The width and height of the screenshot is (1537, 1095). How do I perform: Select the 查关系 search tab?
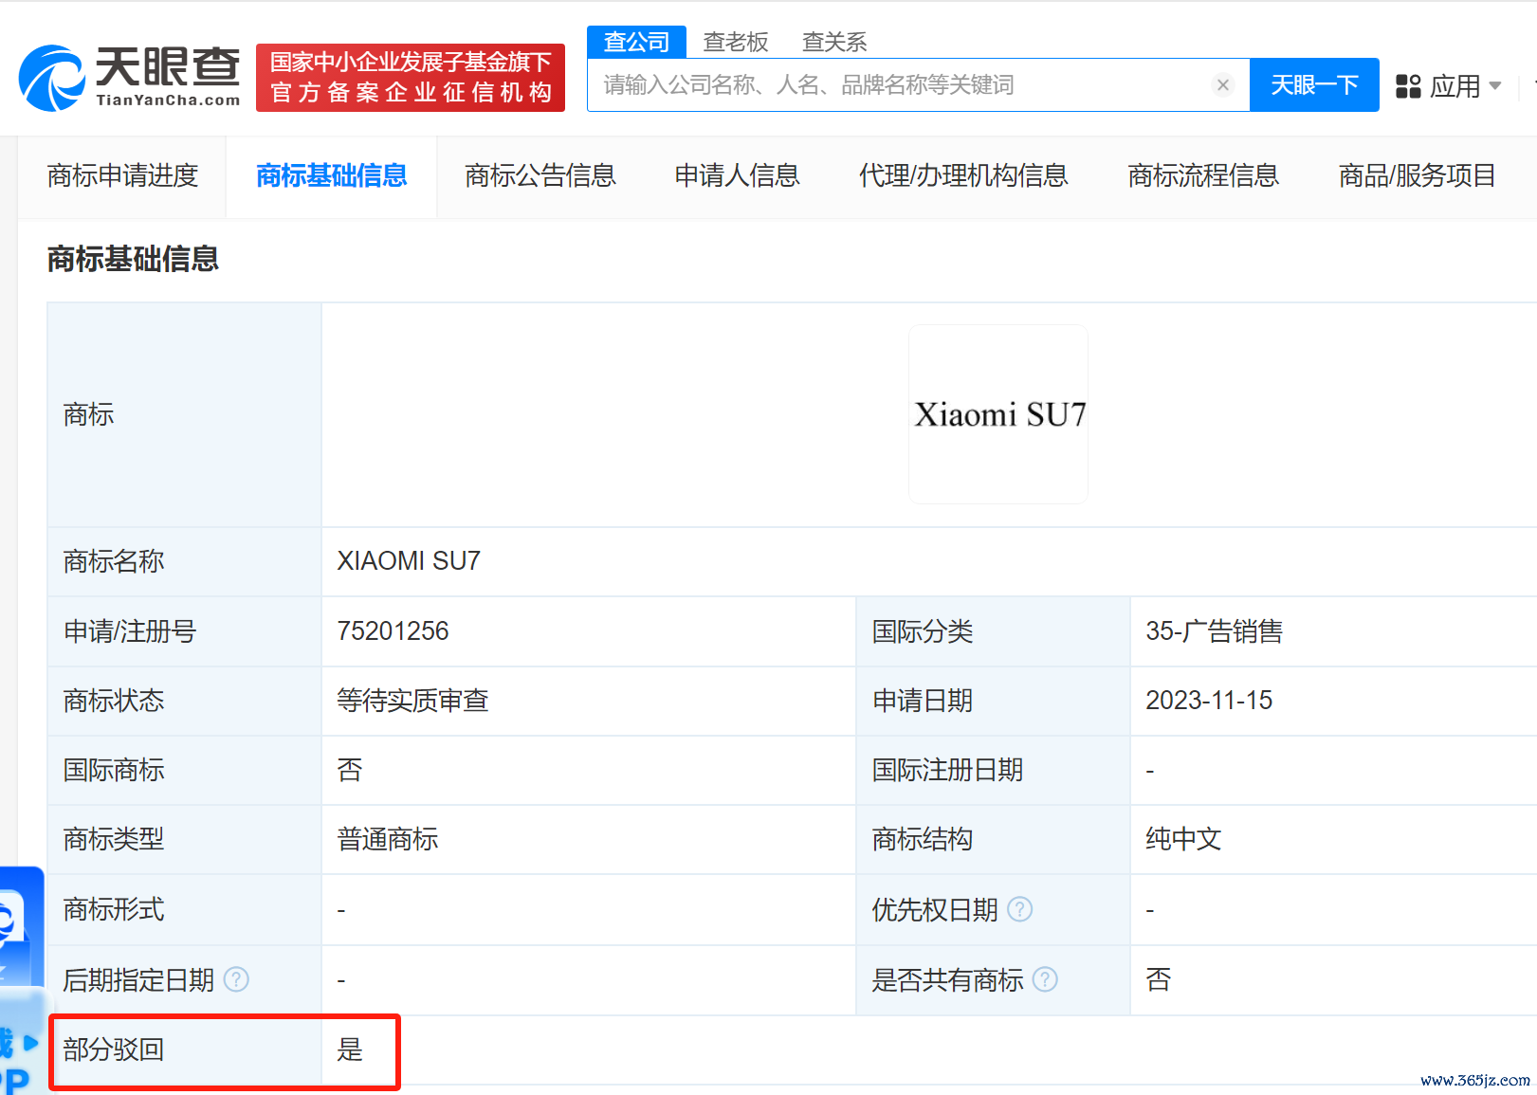click(x=833, y=42)
